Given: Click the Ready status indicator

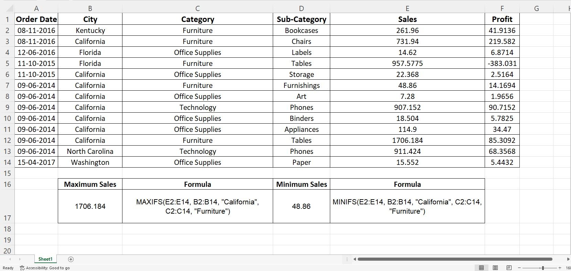Looking at the screenshot, I should (8, 268).
